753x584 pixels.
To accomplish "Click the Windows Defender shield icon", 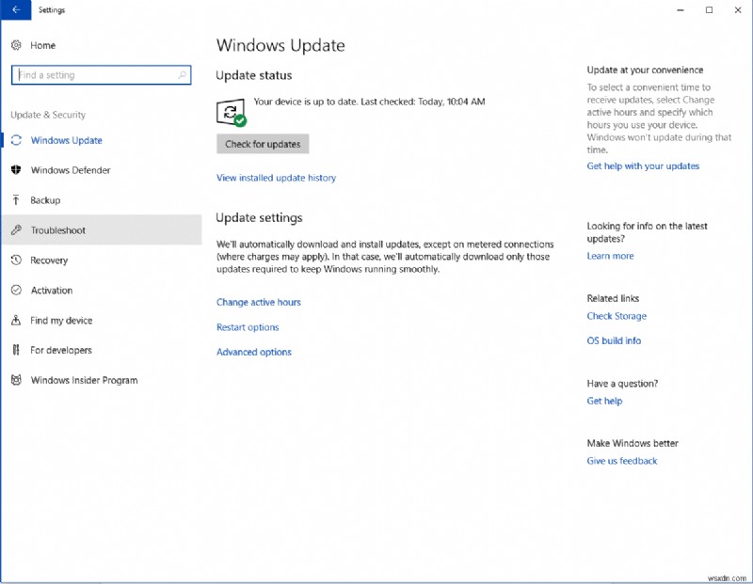I will tap(16, 170).
